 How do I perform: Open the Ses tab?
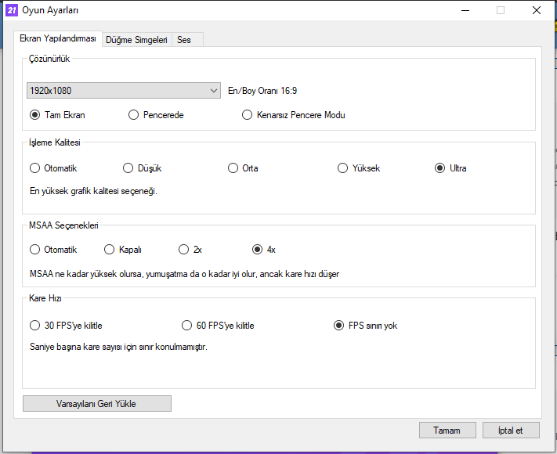click(184, 39)
